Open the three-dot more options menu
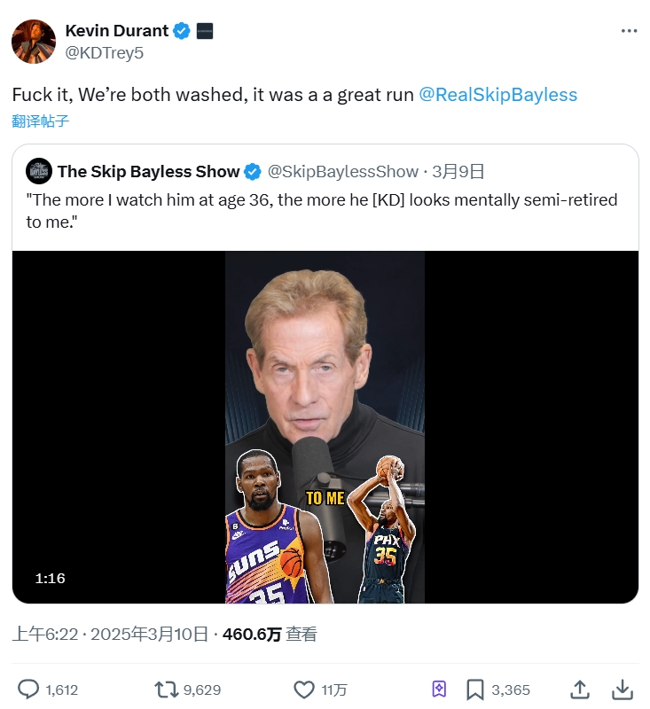Screen dimensions: 650x709 coord(629,31)
